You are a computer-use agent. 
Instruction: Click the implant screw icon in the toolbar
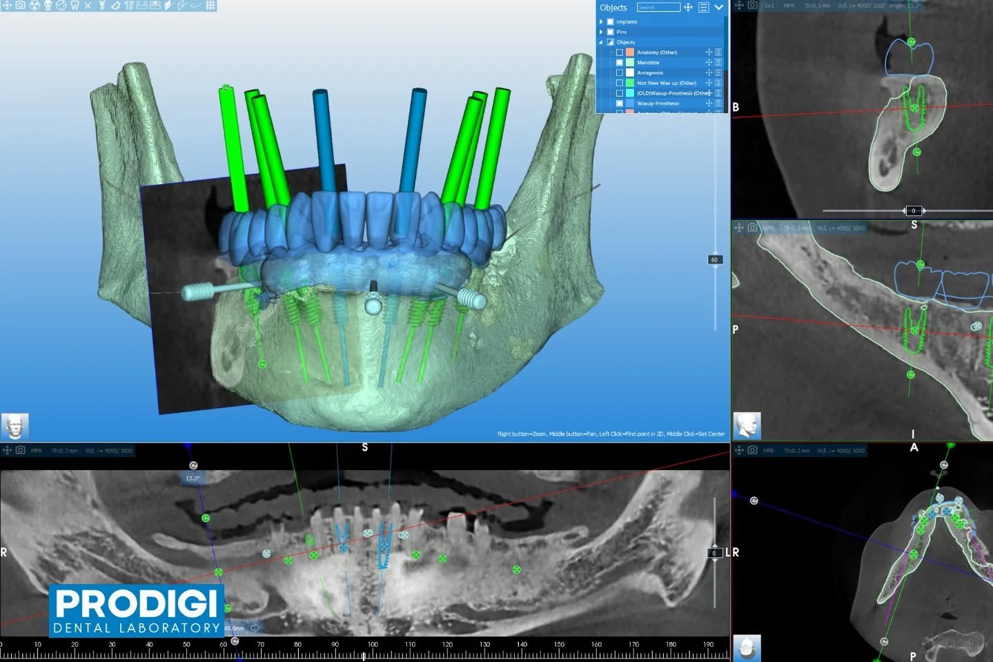pyautogui.click(x=104, y=6)
